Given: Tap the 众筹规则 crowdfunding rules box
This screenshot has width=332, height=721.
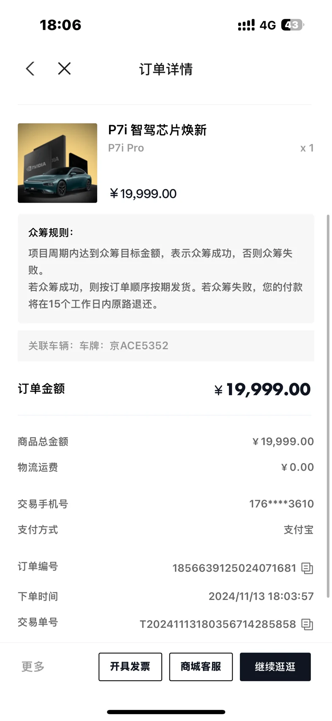Looking at the screenshot, I should 166,269.
